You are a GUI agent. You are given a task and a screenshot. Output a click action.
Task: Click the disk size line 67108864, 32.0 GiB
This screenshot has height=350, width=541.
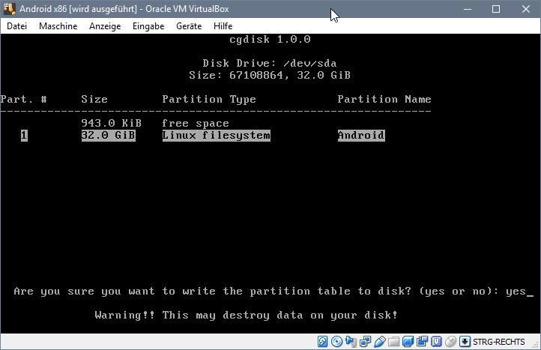270,75
